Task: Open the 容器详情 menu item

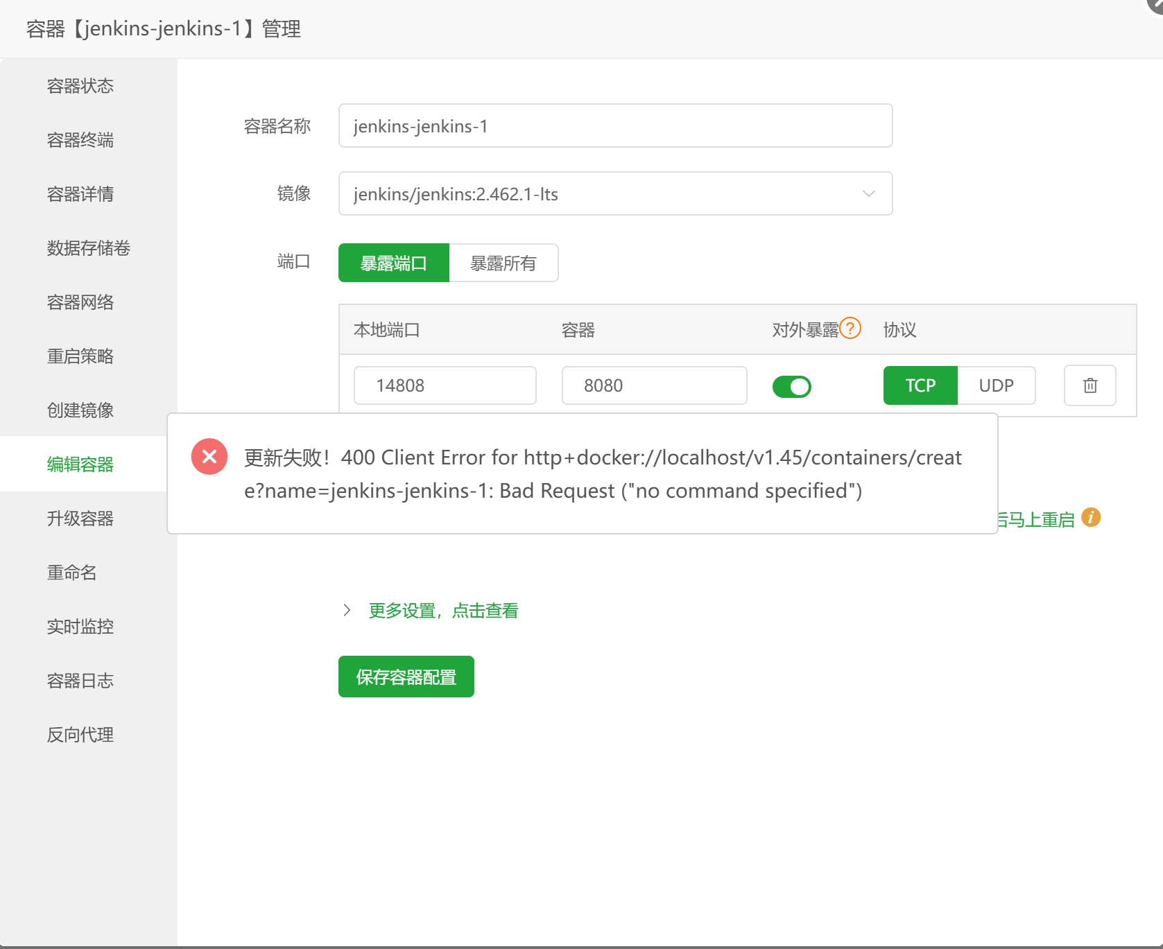Action: pos(80,194)
